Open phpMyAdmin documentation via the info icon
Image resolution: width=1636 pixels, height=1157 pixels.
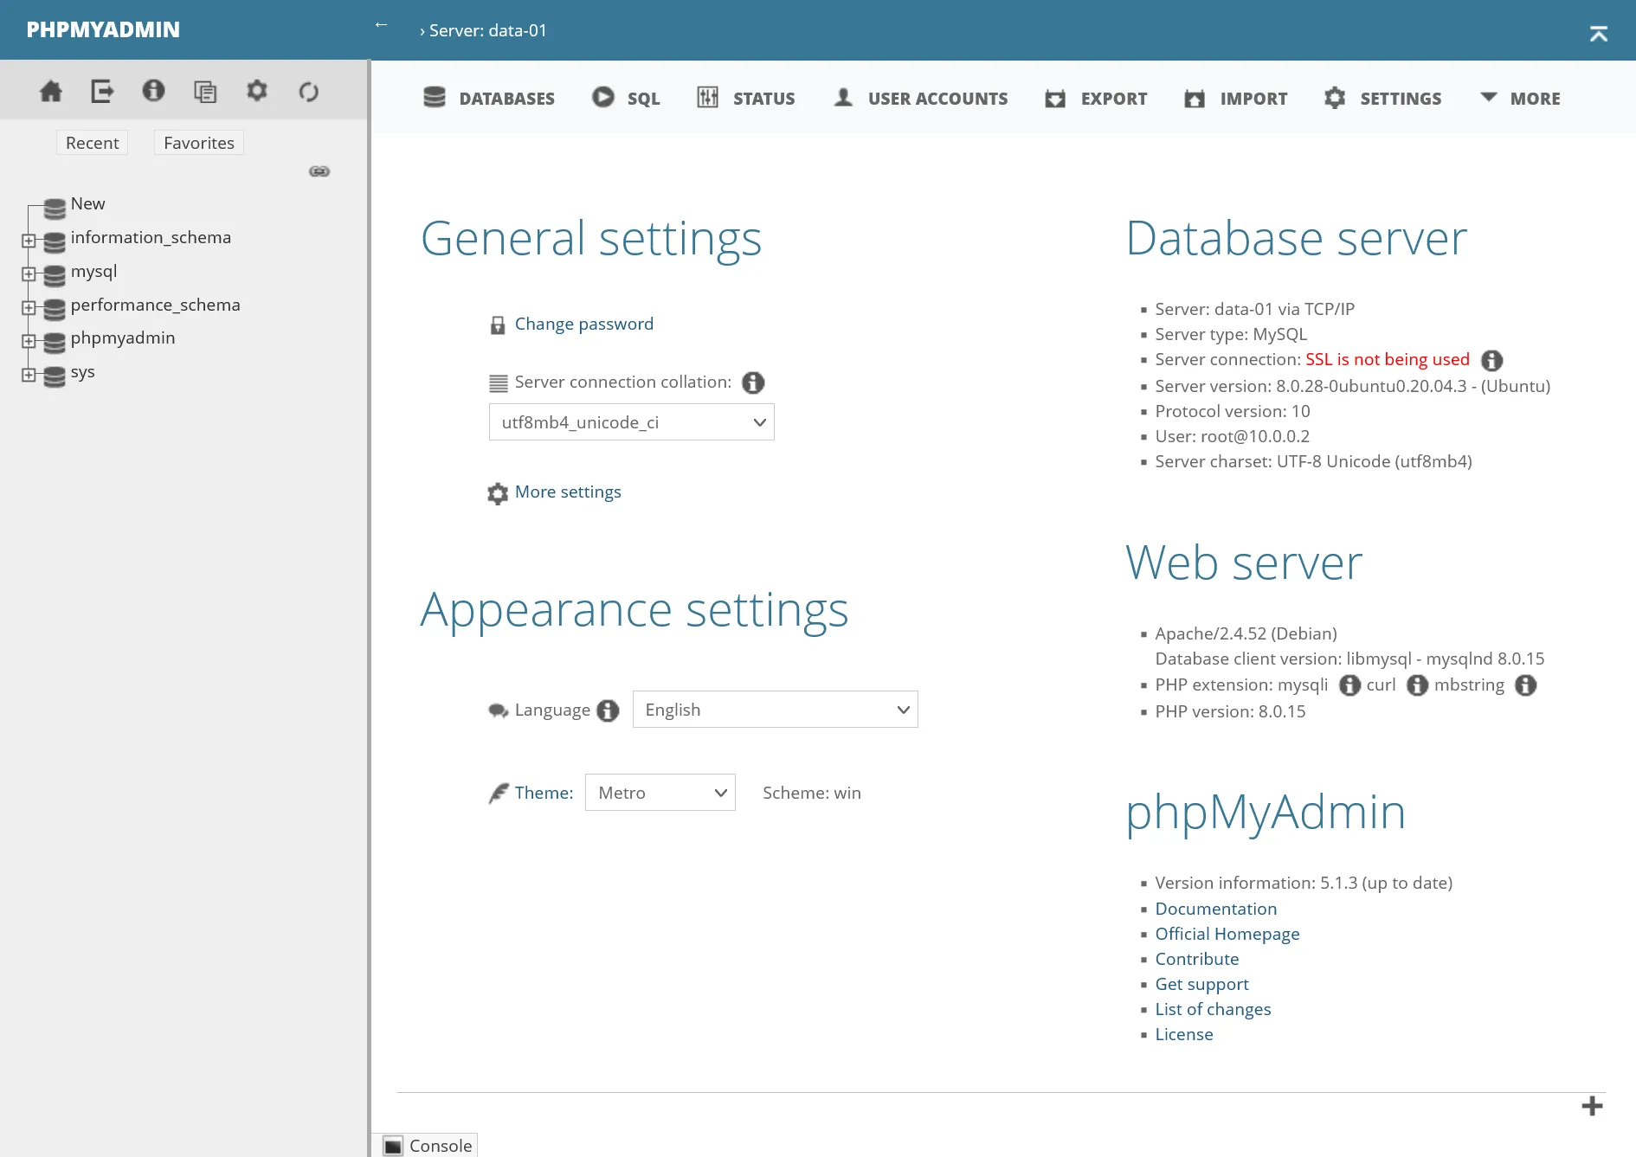(x=153, y=90)
